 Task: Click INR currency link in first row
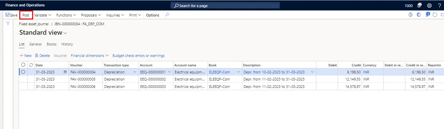pos(366,72)
